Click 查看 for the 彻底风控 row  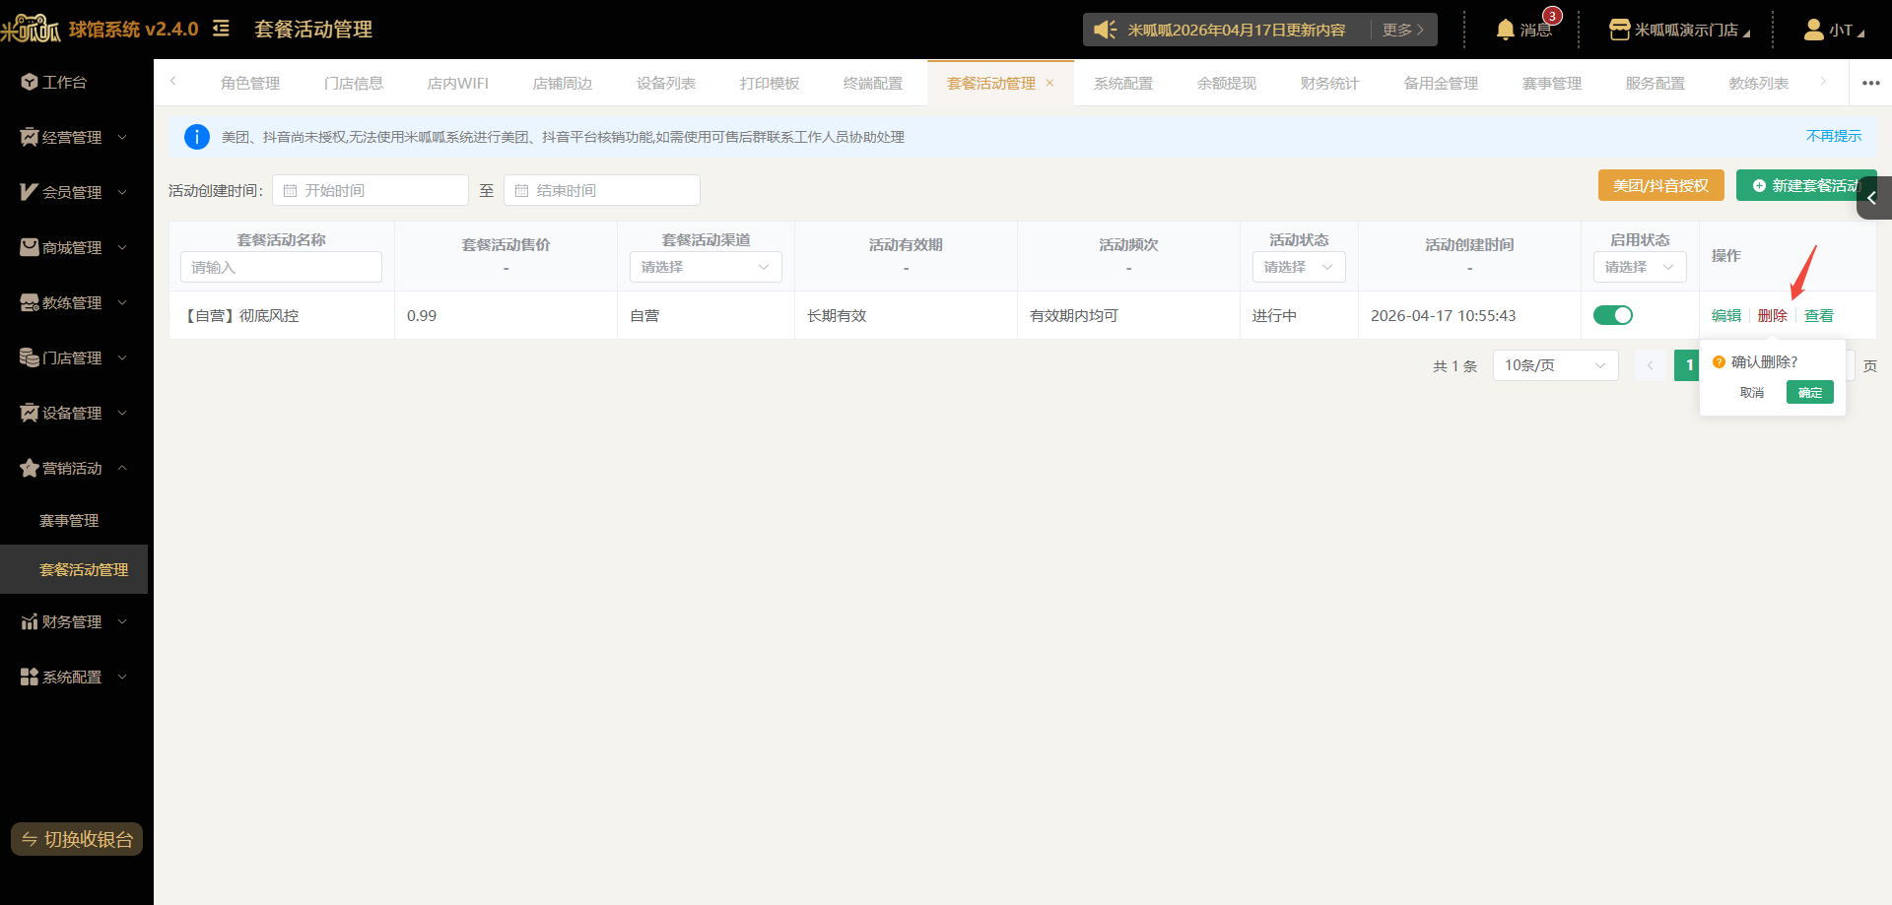pyautogui.click(x=1819, y=315)
